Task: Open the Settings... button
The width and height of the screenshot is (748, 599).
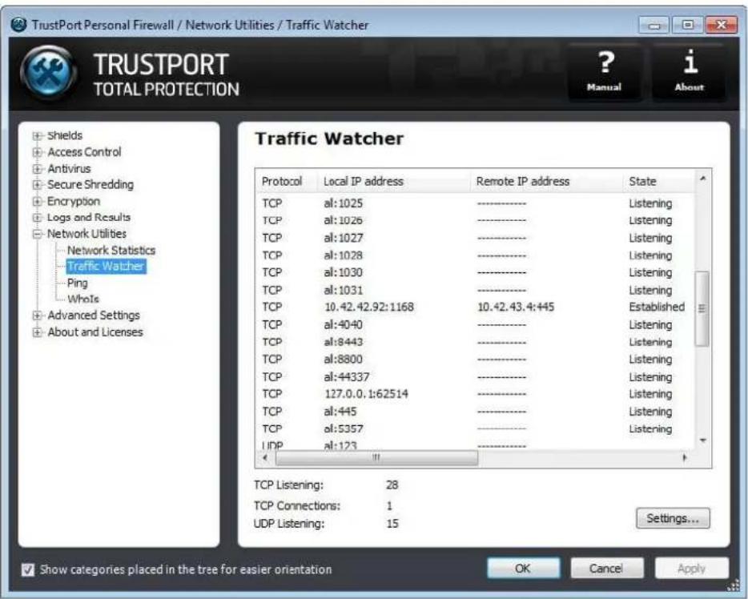Action: 673,518
